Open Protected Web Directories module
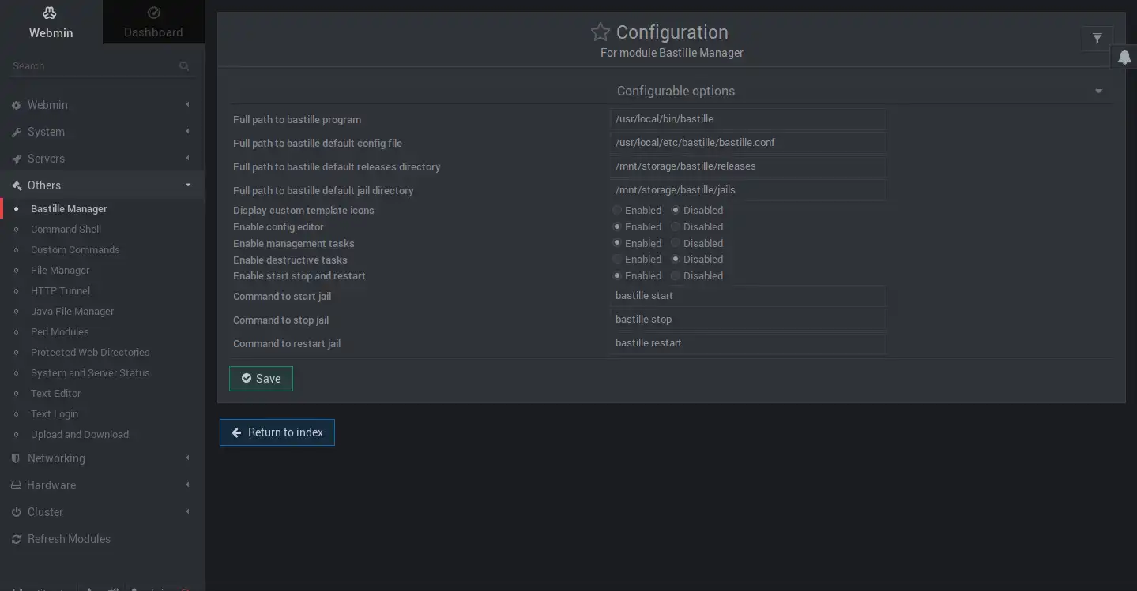Screen dimensions: 1137x591 point(90,353)
